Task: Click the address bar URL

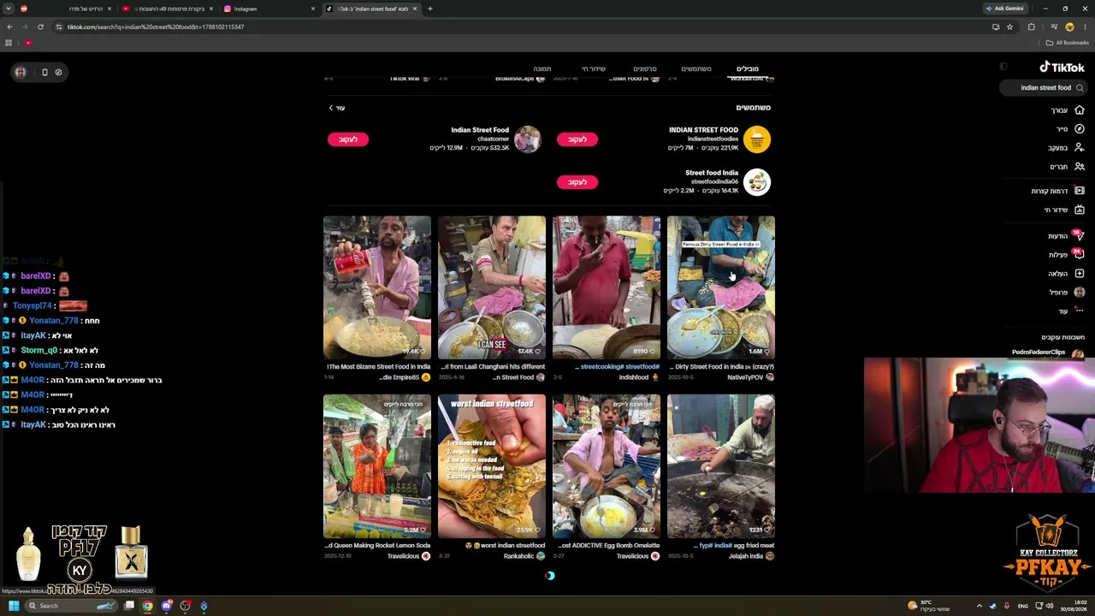Action: [x=156, y=27]
